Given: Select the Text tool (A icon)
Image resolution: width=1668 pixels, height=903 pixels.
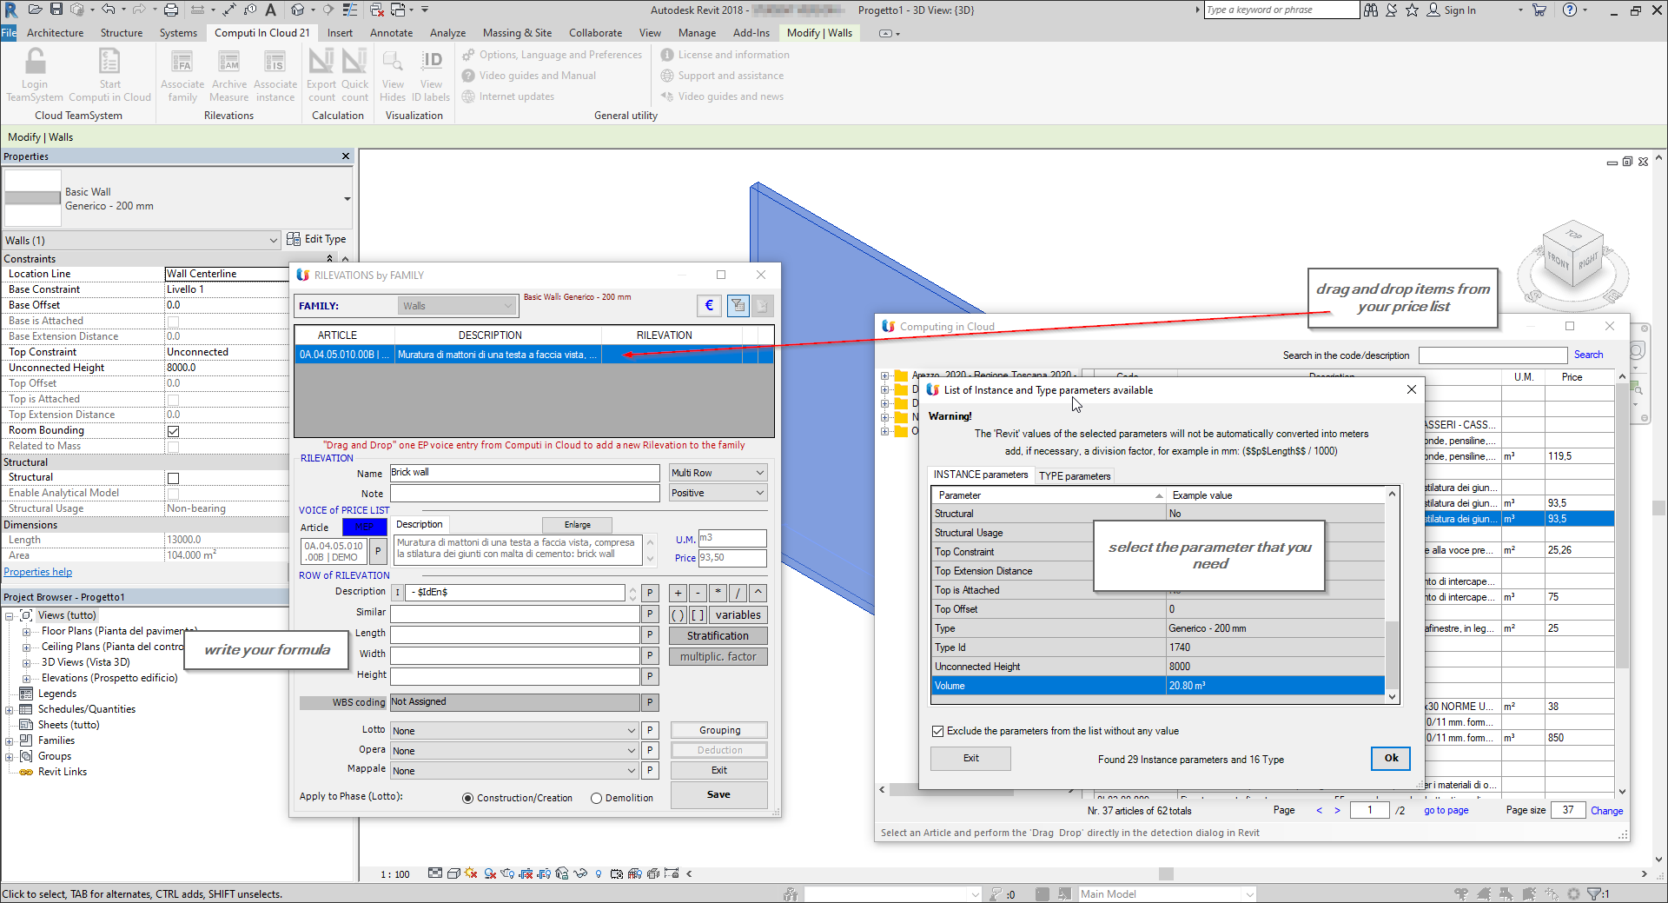Looking at the screenshot, I should 271,10.
